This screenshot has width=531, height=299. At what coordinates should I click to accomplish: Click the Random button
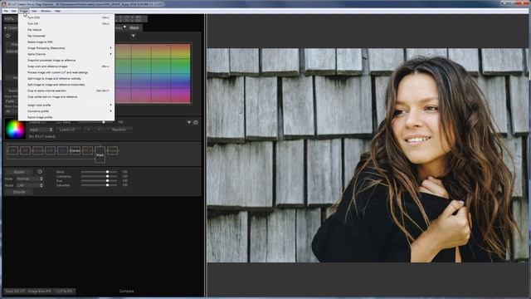pyautogui.click(x=119, y=130)
